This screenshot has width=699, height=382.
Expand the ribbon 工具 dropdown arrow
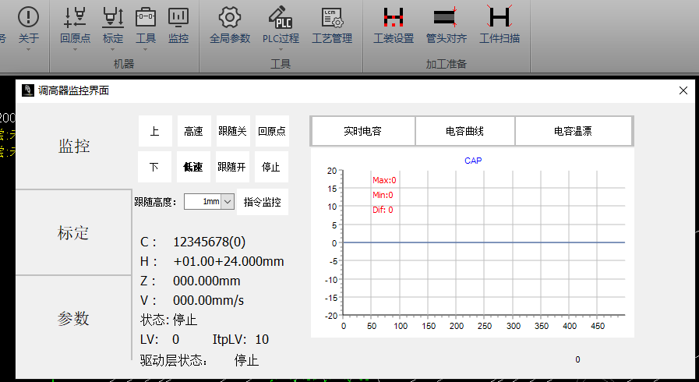point(146,49)
